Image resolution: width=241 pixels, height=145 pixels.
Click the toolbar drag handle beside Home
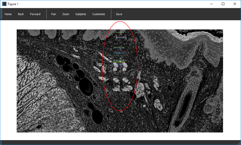point(2,14)
